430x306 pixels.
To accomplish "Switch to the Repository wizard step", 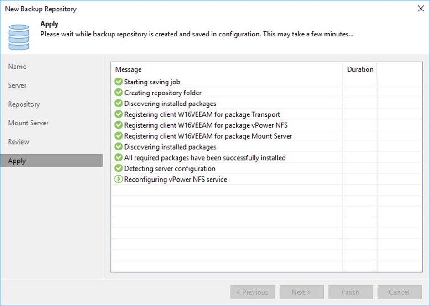I will (x=24, y=104).
